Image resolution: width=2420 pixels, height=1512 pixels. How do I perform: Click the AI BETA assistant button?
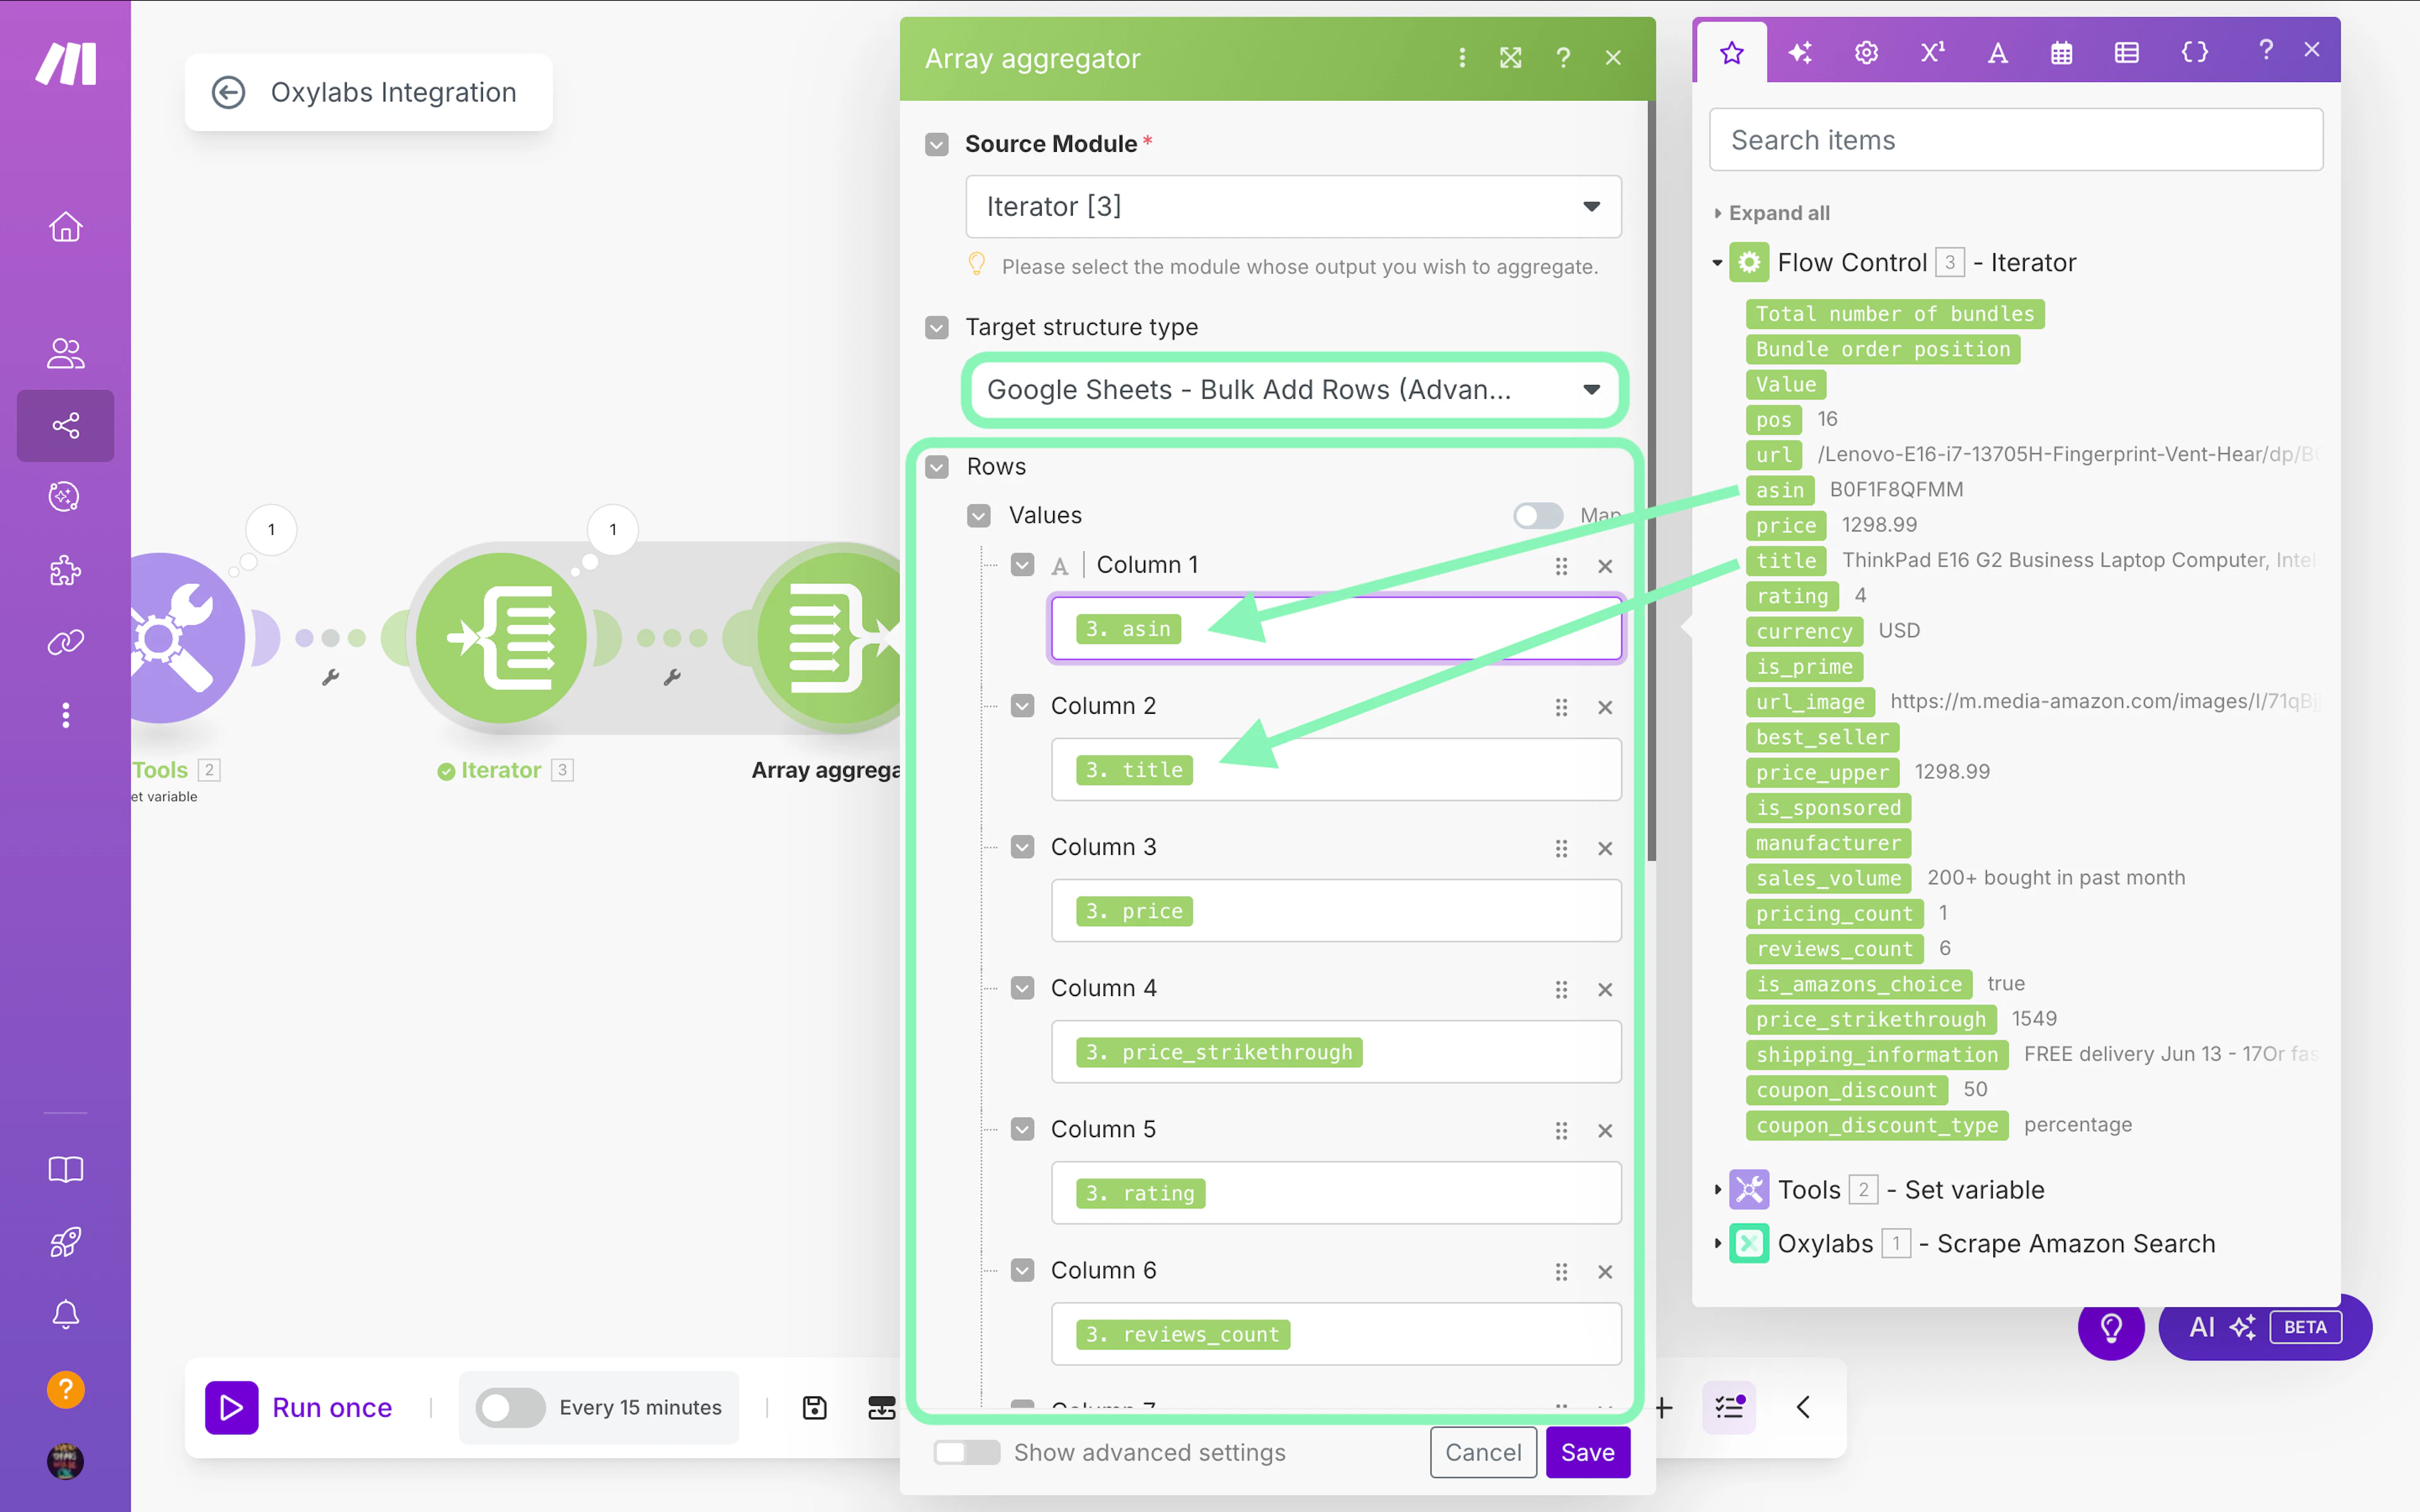(2265, 1328)
